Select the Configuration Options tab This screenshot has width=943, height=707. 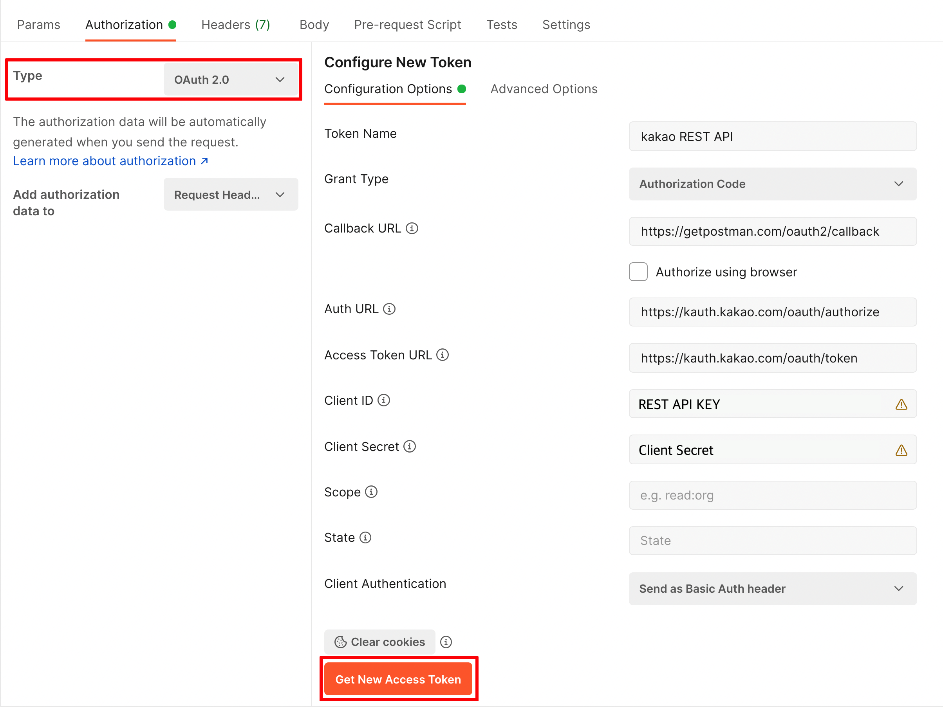pyautogui.click(x=395, y=89)
